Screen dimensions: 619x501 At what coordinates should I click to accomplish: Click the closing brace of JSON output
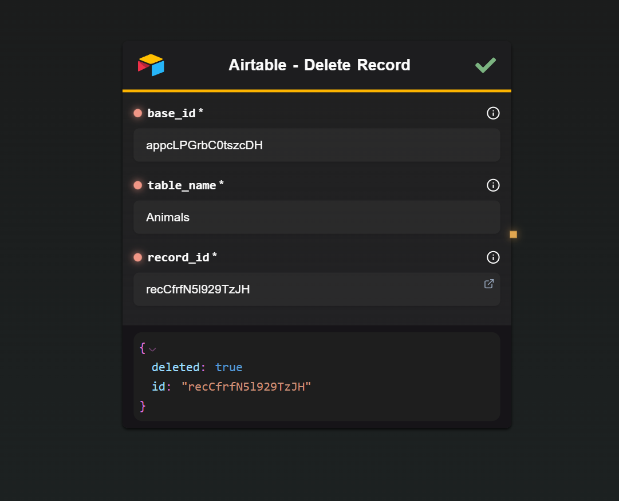[x=143, y=406]
